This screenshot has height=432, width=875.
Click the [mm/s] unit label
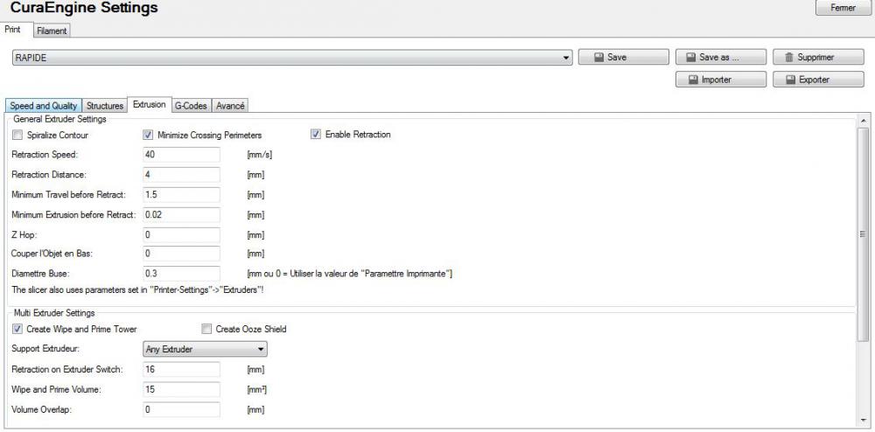pyautogui.click(x=260, y=155)
